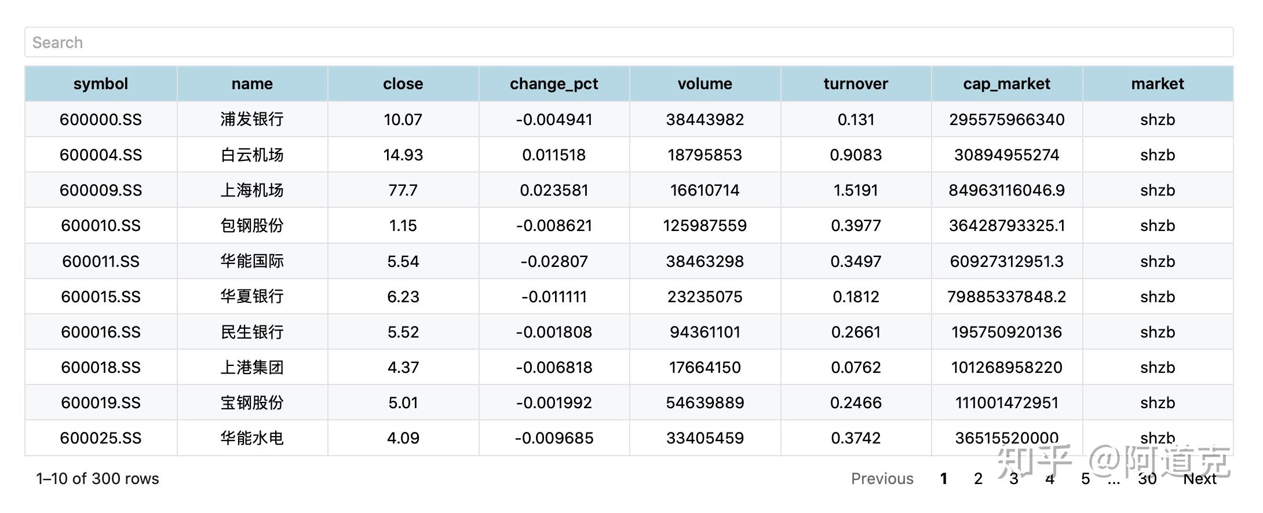1263x513 pixels.
Task: Click the market column header
Action: (x=1158, y=84)
